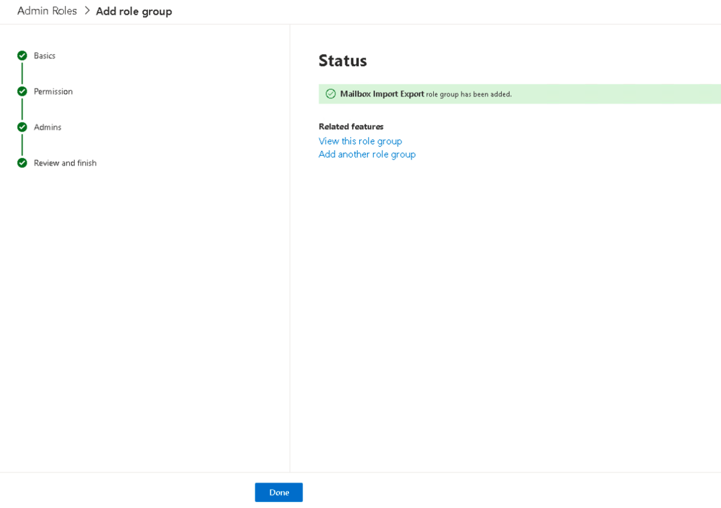Image resolution: width=721 pixels, height=508 pixels.
Task: Click the green checkmark beside Admins
Action: [x=22, y=127]
